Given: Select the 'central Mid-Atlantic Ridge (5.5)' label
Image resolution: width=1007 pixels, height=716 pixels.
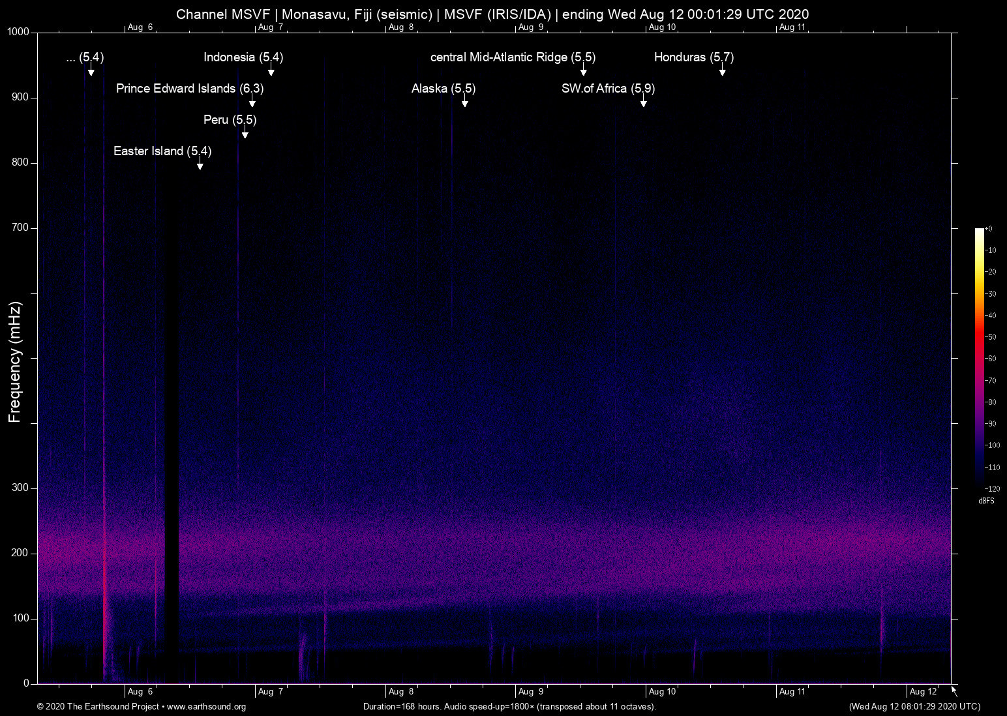Looking at the screenshot, I should point(513,57).
